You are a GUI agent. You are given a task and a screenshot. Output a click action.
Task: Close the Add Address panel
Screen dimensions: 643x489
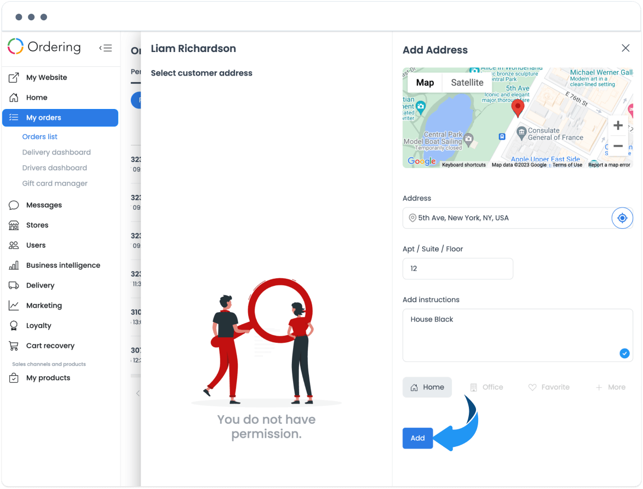point(625,48)
